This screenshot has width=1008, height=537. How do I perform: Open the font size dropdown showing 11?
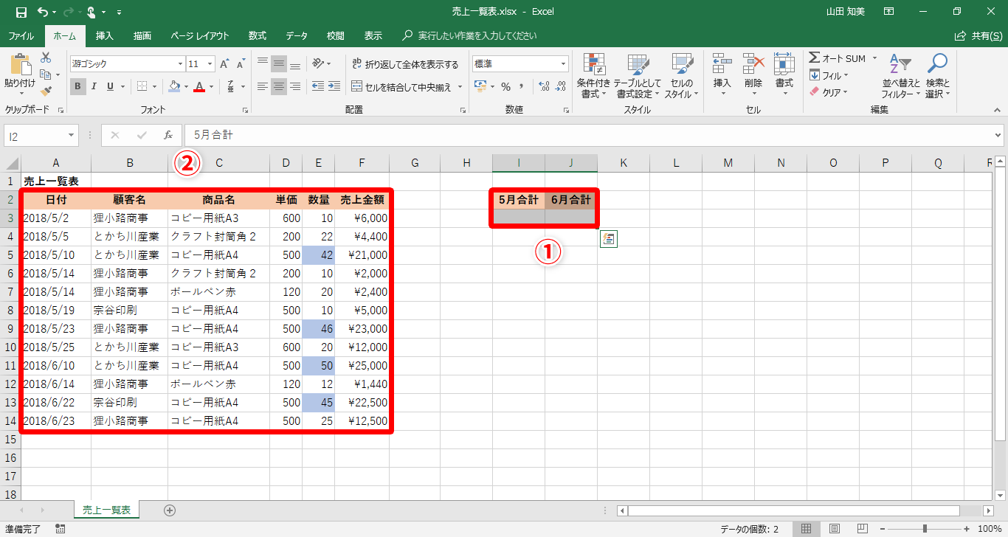[210, 64]
